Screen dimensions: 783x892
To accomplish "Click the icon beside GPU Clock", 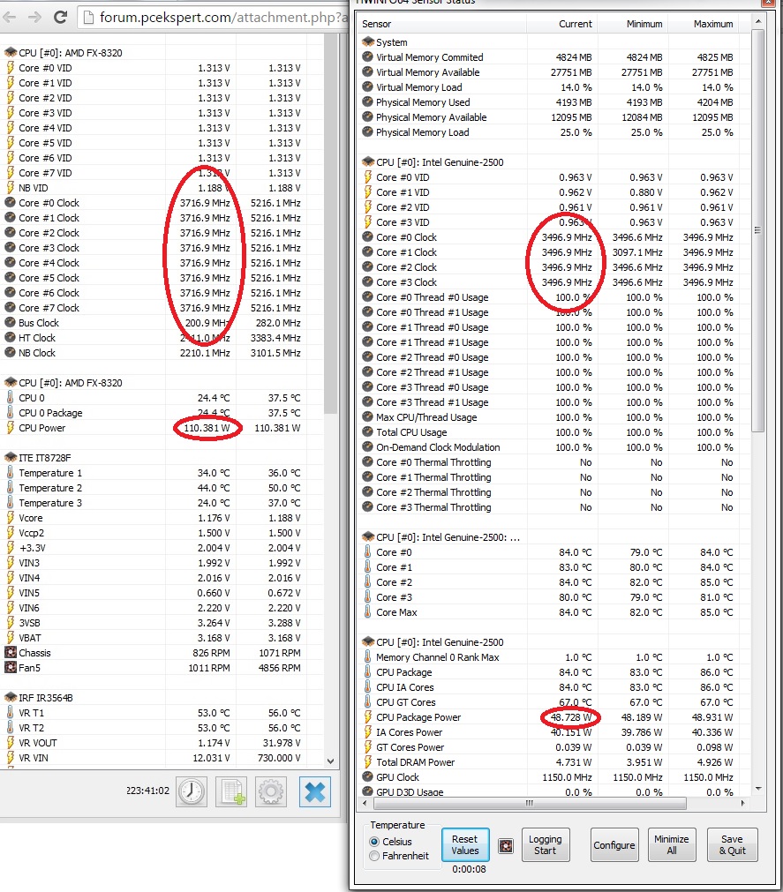I will point(367,777).
